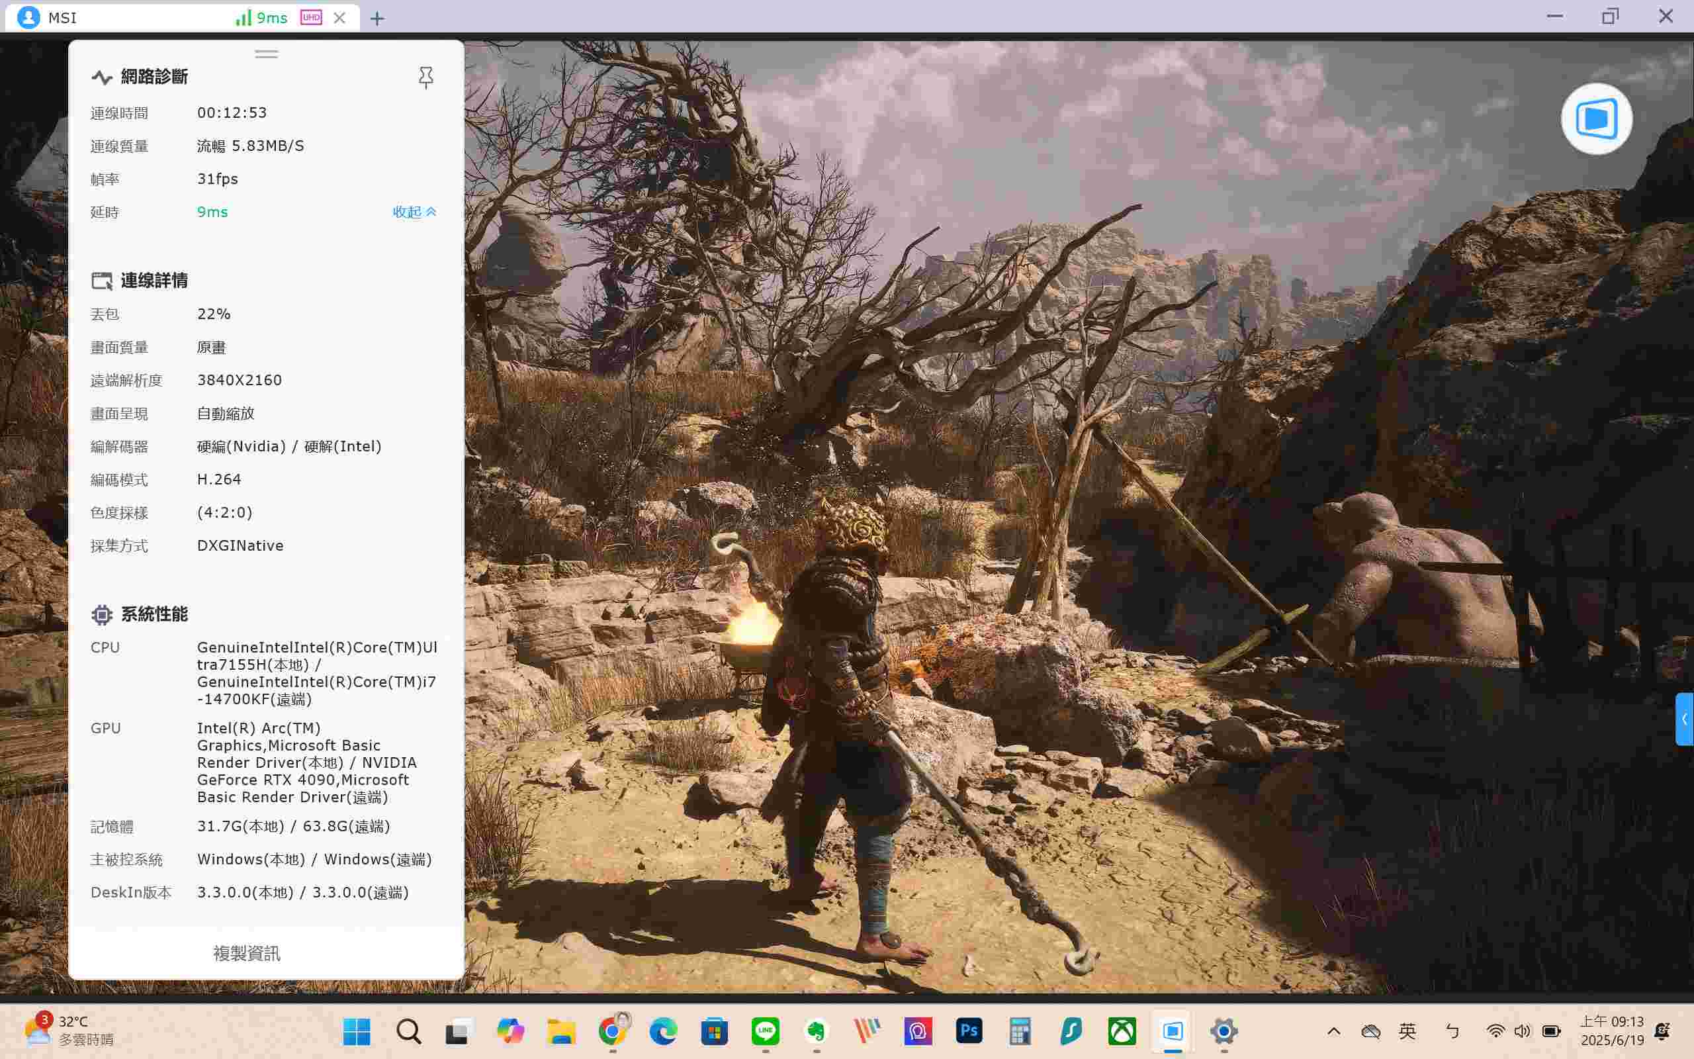Click memory value 31.7G(本地) / 63.8G(遠端)

point(293,827)
